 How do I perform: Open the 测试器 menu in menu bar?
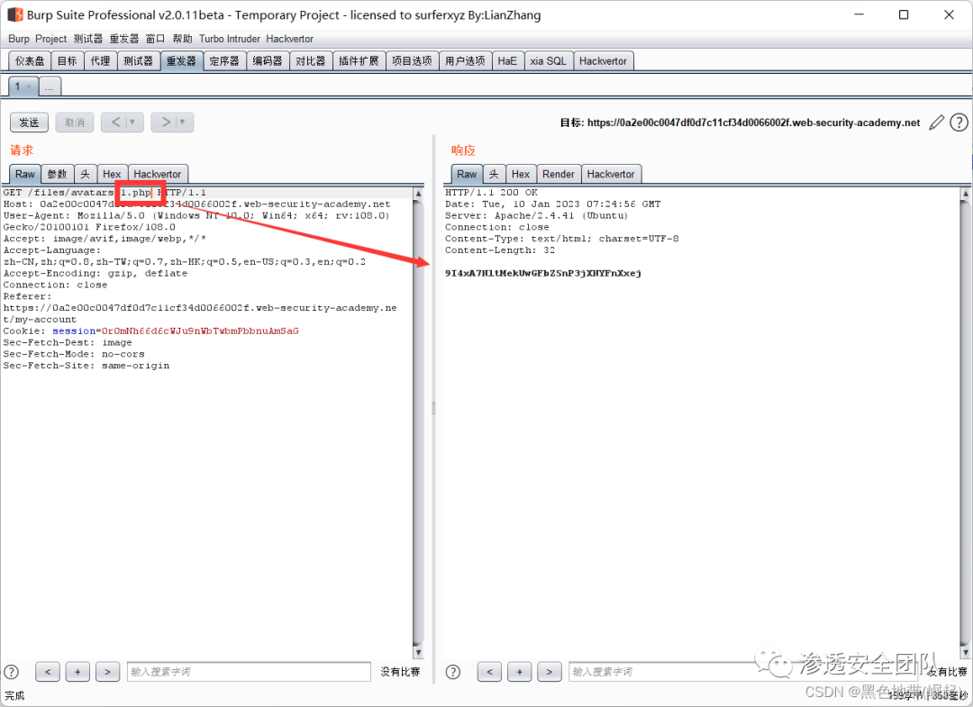pos(88,39)
